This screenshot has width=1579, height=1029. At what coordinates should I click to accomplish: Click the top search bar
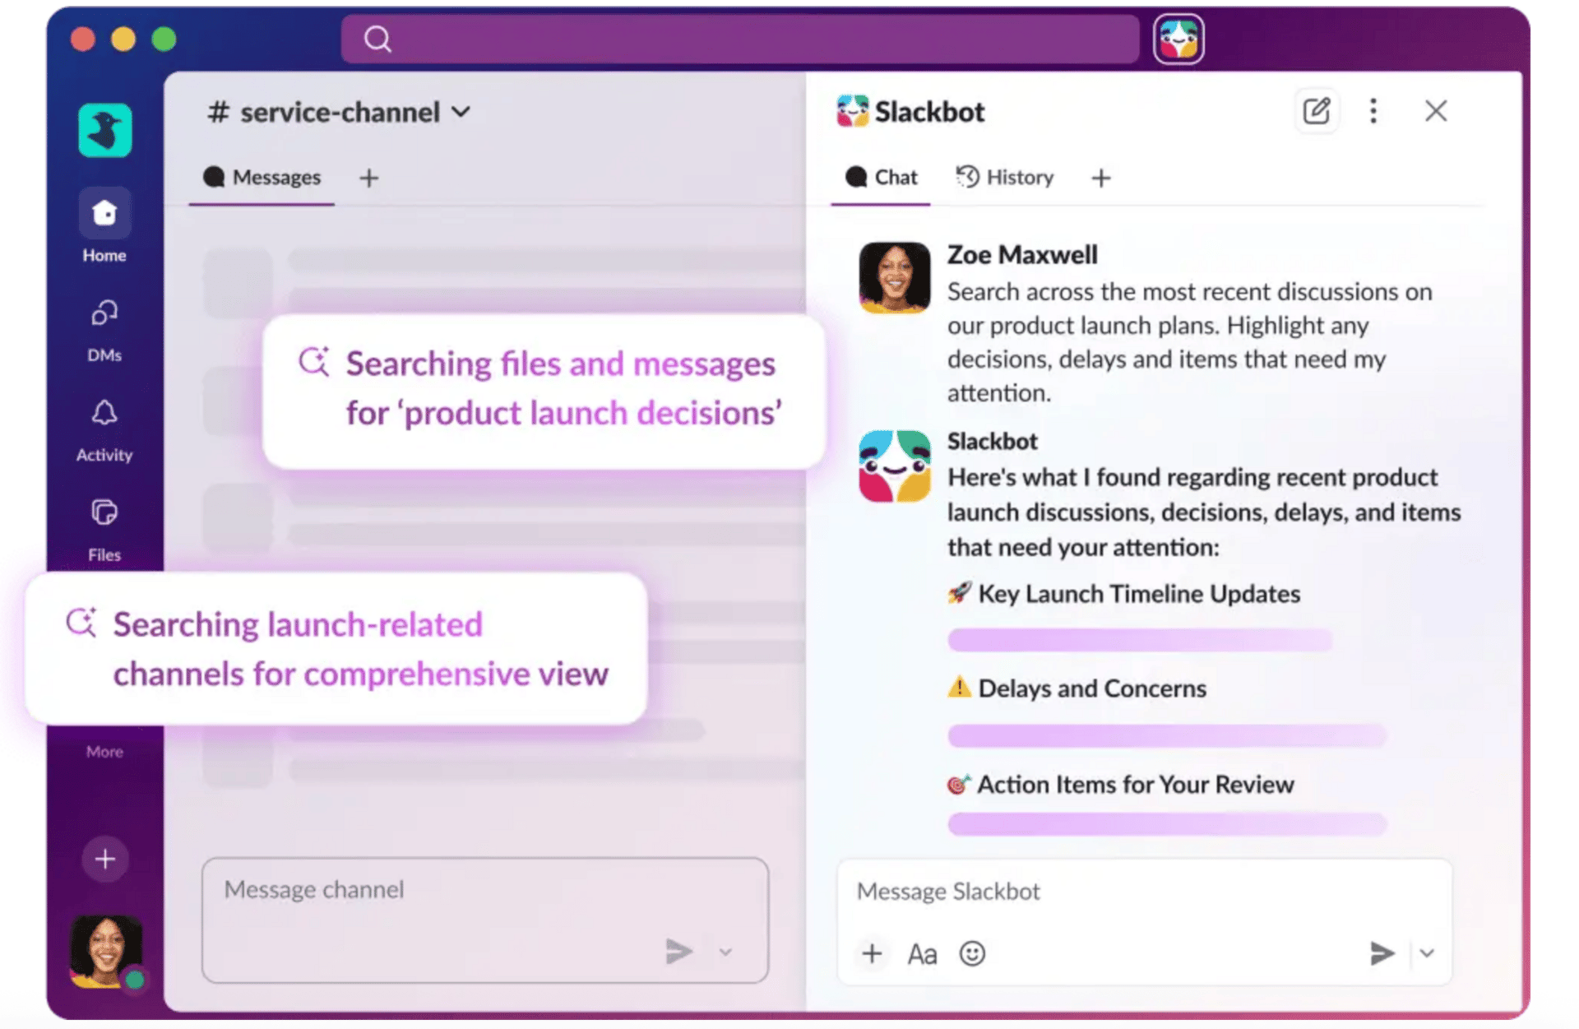point(739,39)
